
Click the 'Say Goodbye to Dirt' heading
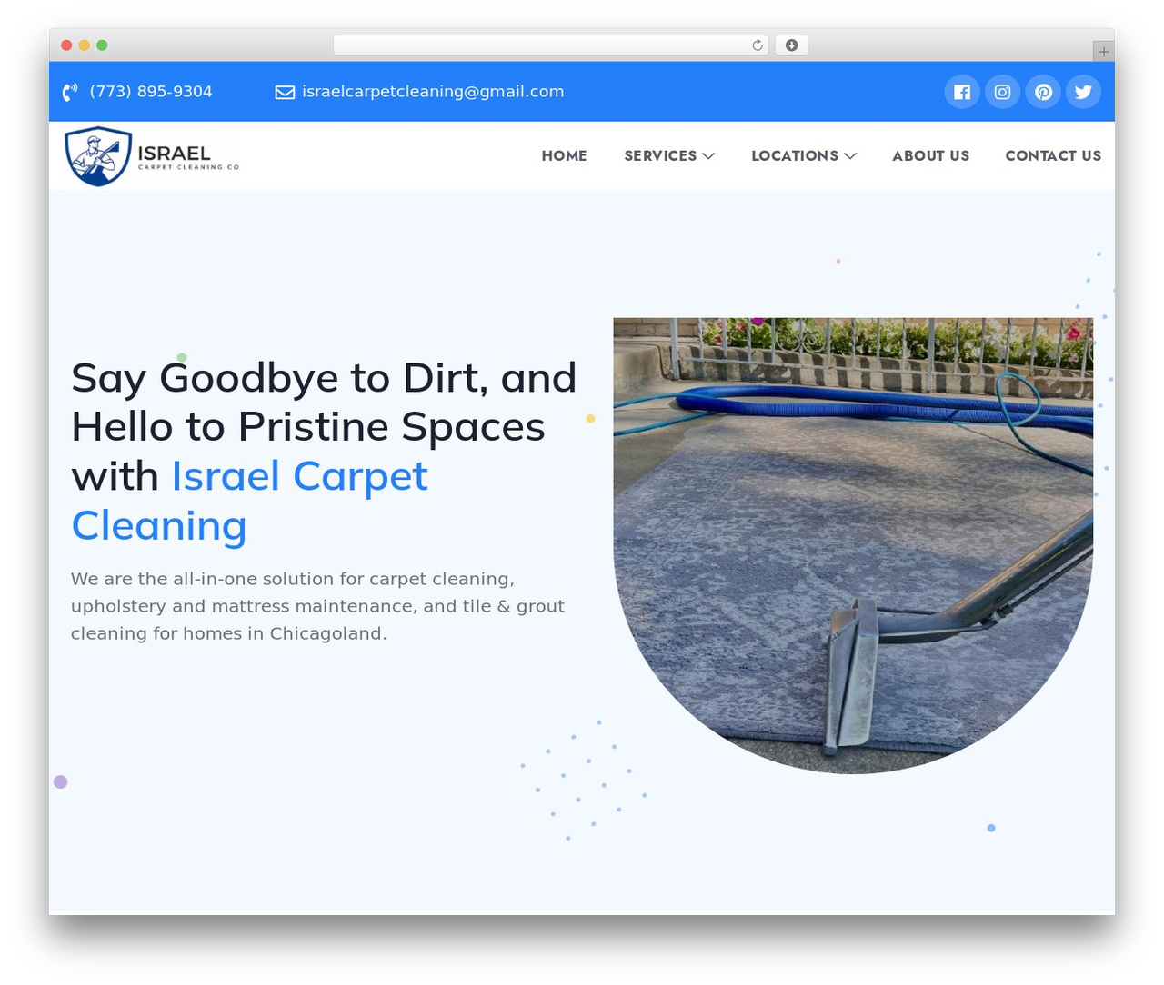tap(324, 452)
